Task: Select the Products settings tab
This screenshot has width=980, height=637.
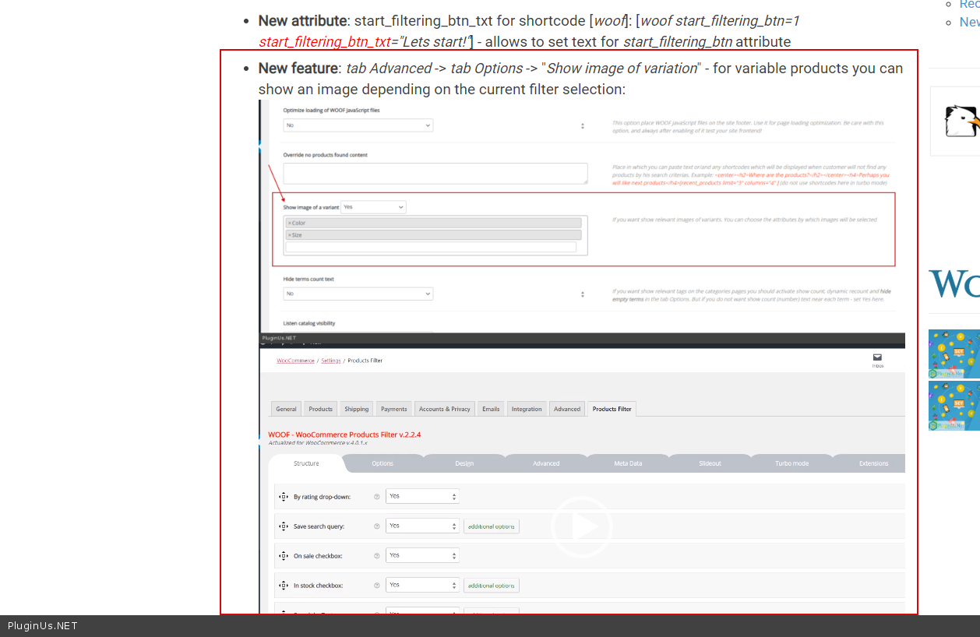Action: [x=320, y=409]
